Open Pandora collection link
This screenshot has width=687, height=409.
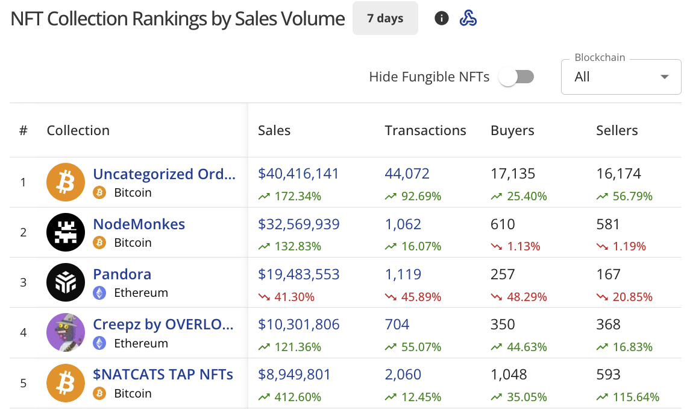[x=122, y=274]
